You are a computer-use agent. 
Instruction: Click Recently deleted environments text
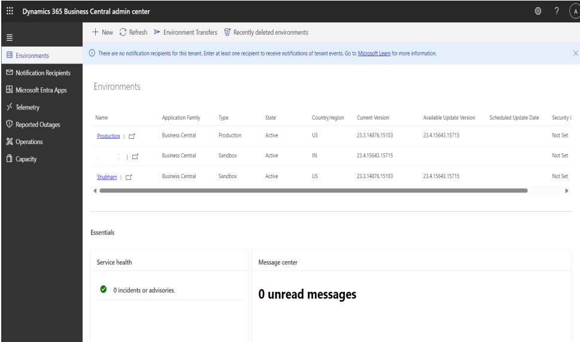pyautogui.click(x=271, y=32)
